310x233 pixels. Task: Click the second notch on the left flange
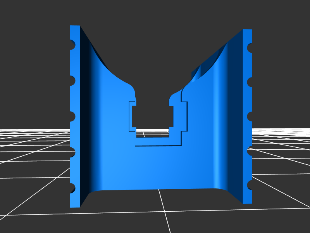click(72, 81)
